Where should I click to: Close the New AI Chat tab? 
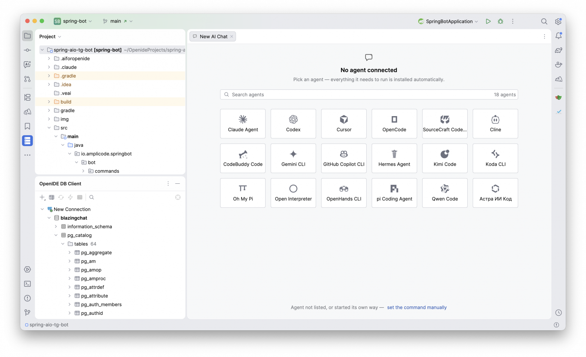(232, 36)
